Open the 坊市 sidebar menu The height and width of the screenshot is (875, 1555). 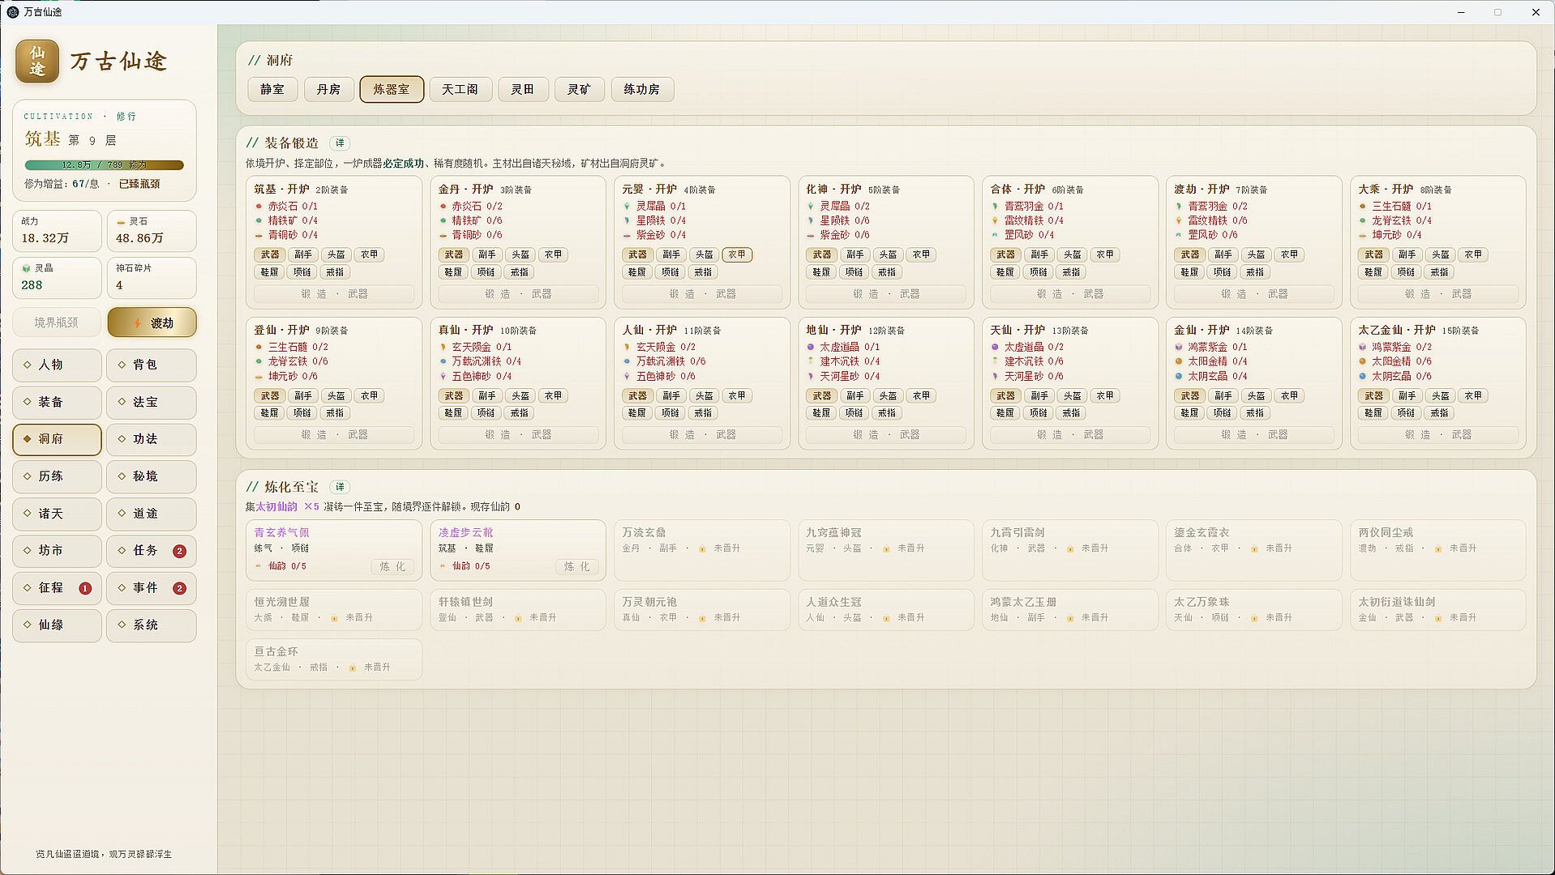57,551
